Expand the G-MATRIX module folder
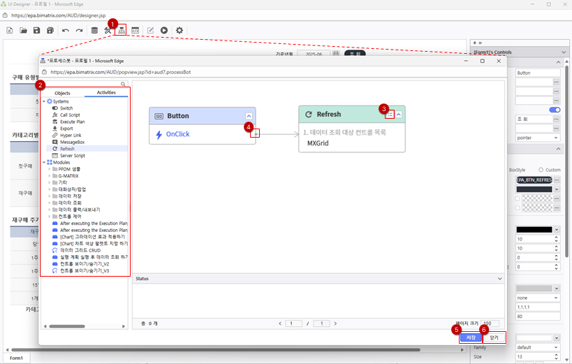 [x=50, y=175]
